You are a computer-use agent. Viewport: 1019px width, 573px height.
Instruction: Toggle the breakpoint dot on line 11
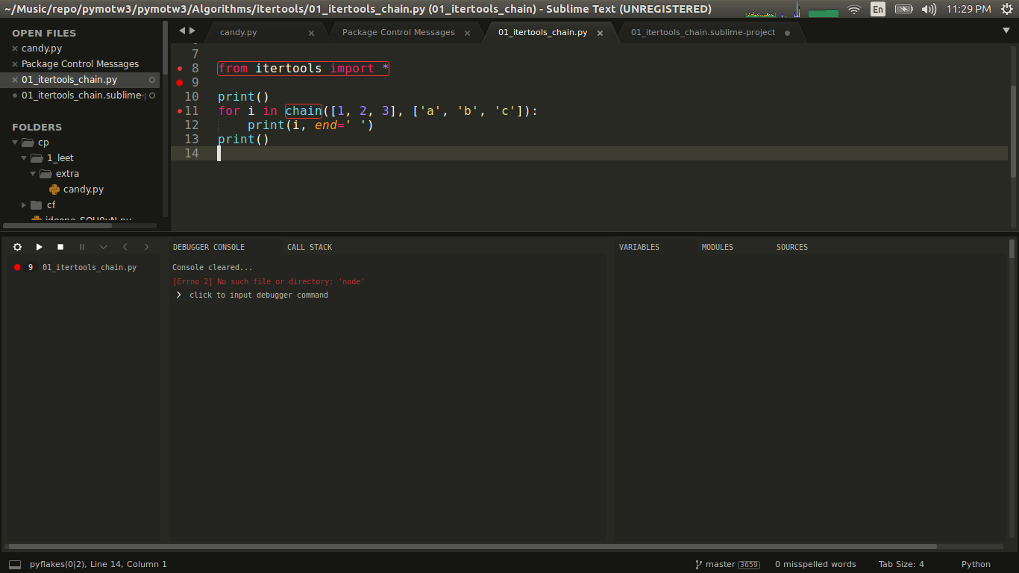click(x=179, y=110)
